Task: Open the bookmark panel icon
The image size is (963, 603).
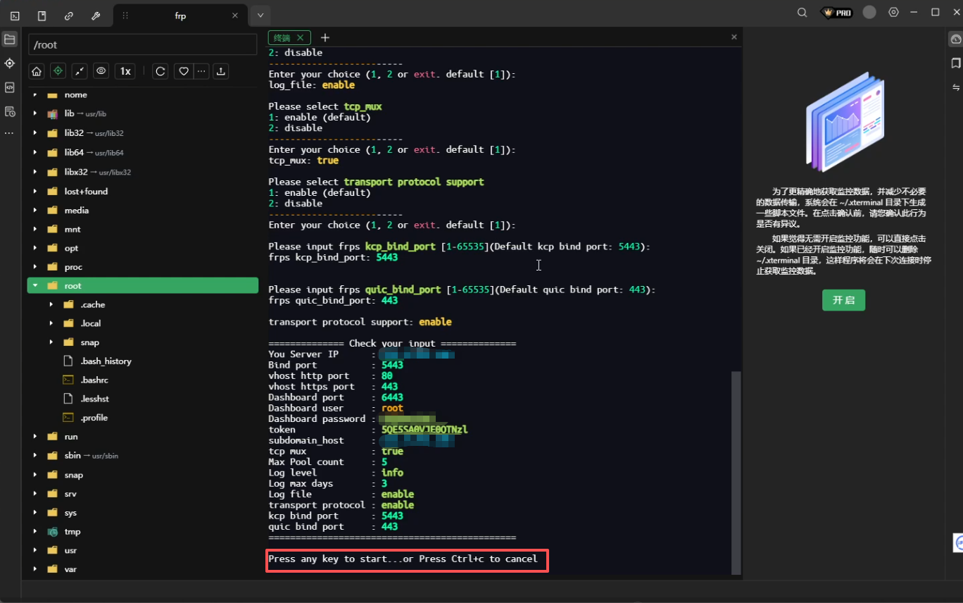Action: pyautogui.click(x=955, y=63)
